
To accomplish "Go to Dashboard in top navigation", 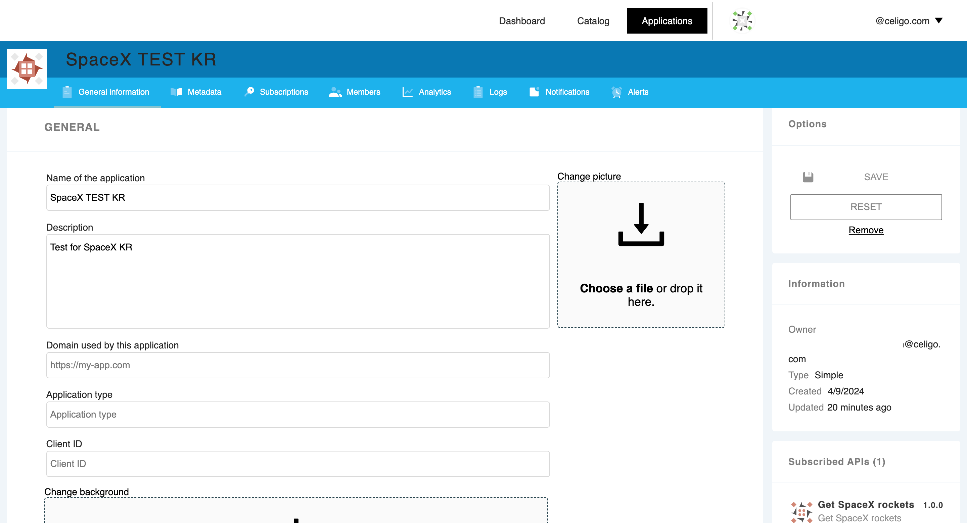I will point(522,21).
